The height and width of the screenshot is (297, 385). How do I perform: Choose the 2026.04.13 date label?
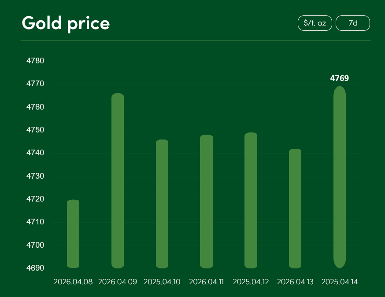click(295, 282)
